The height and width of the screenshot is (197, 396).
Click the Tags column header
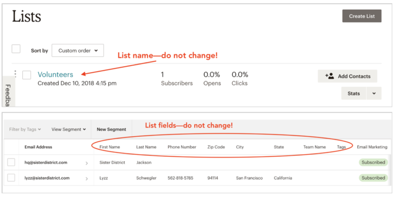[x=341, y=147]
